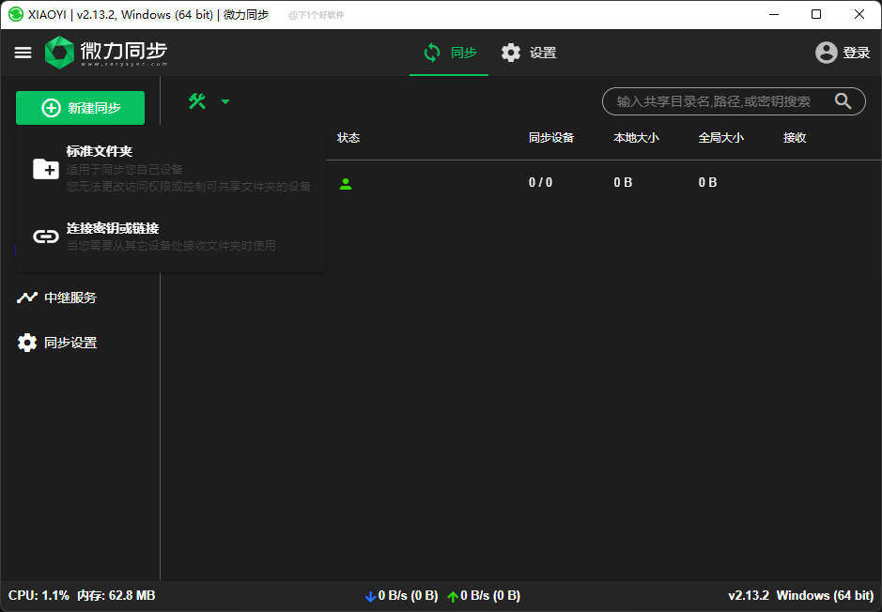Minimize the window
882x612 pixels.
click(774, 15)
